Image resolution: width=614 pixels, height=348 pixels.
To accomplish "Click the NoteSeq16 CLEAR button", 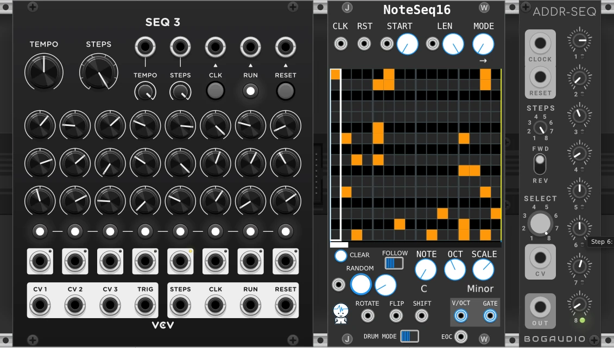I will point(341,256).
